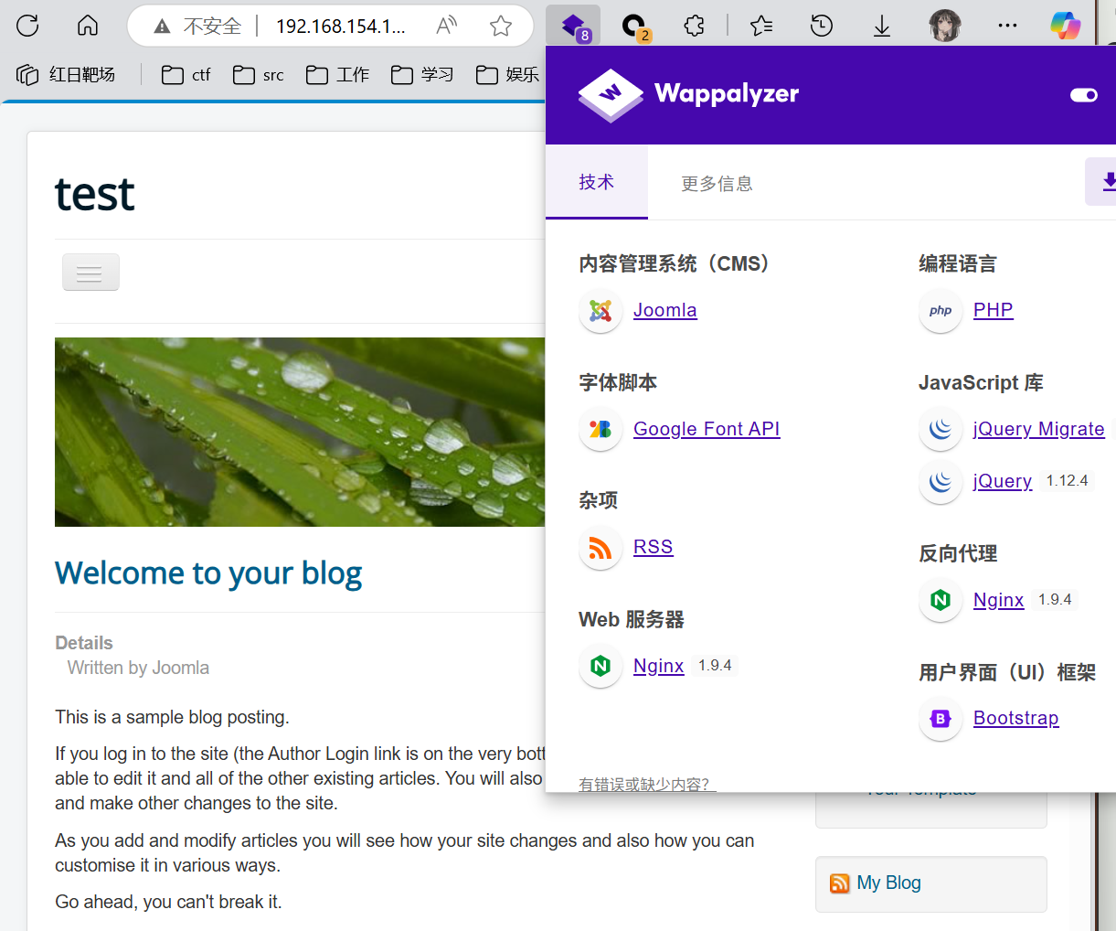Go to browser home page icon
Screen dimensions: 1116x931
click(88, 26)
